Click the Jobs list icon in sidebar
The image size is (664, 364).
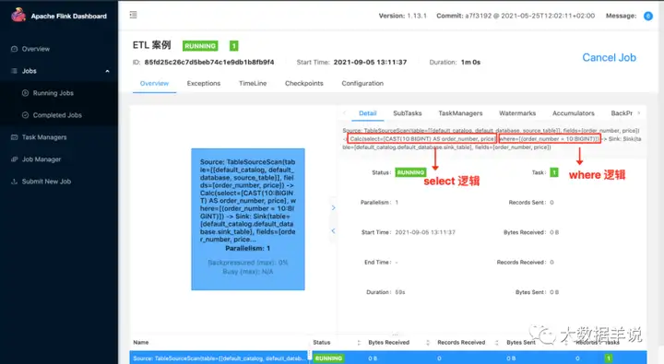point(14,71)
